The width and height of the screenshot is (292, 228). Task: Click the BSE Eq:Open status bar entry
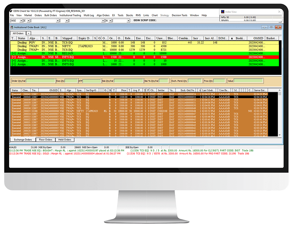pyautogui.click(x=136, y=147)
